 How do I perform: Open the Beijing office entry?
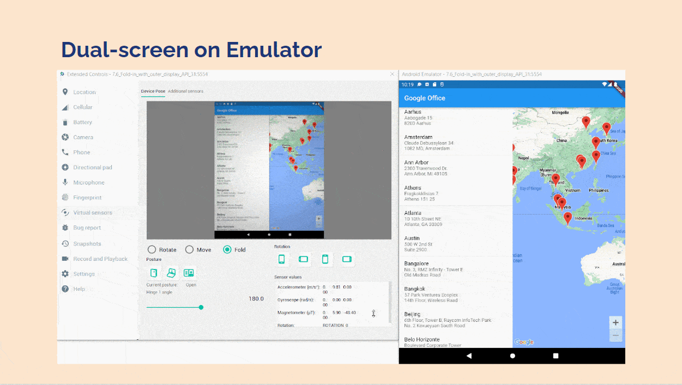pyautogui.click(x=456, y=320)
